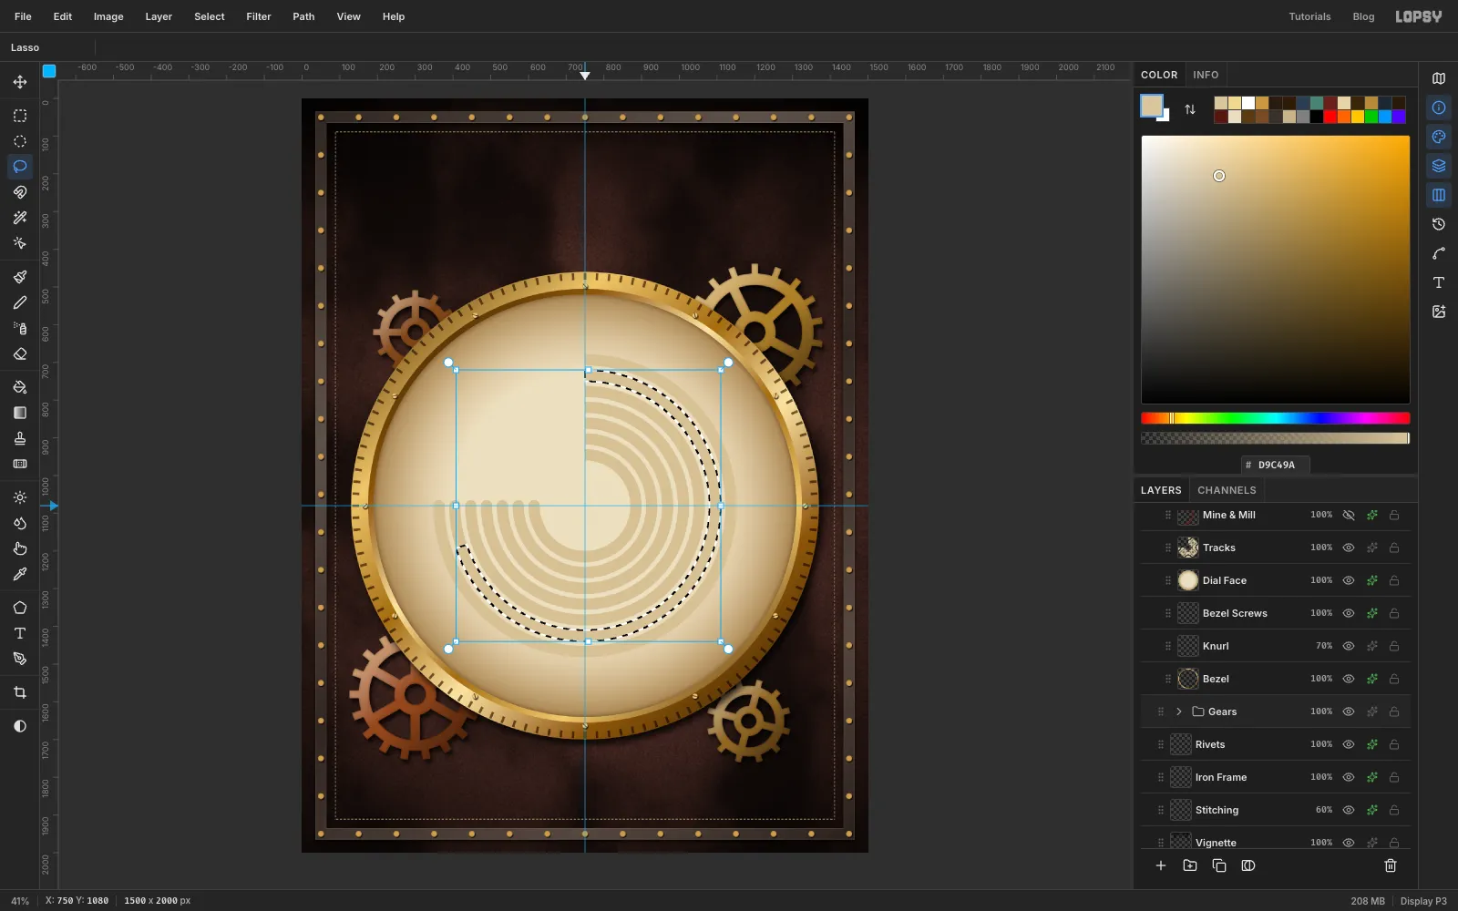Viewport: 1458px width, 911px height.
Task: Select the Crop tool
Action: point(20,692)
